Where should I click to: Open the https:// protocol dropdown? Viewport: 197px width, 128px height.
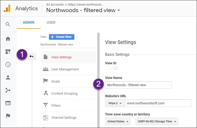115,103
